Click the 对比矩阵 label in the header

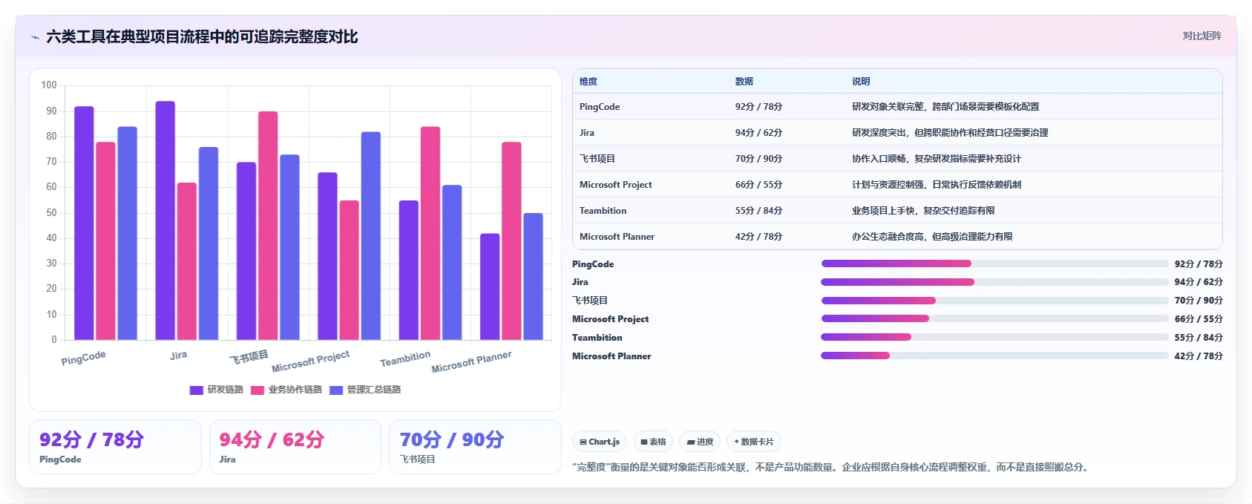tap(1202, 36)
